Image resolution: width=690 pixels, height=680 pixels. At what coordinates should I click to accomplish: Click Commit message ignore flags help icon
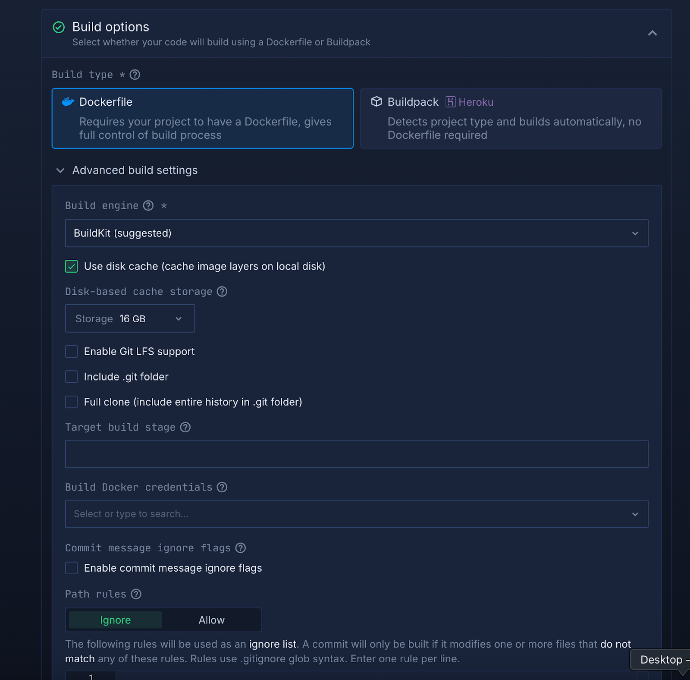pos(241,548)
